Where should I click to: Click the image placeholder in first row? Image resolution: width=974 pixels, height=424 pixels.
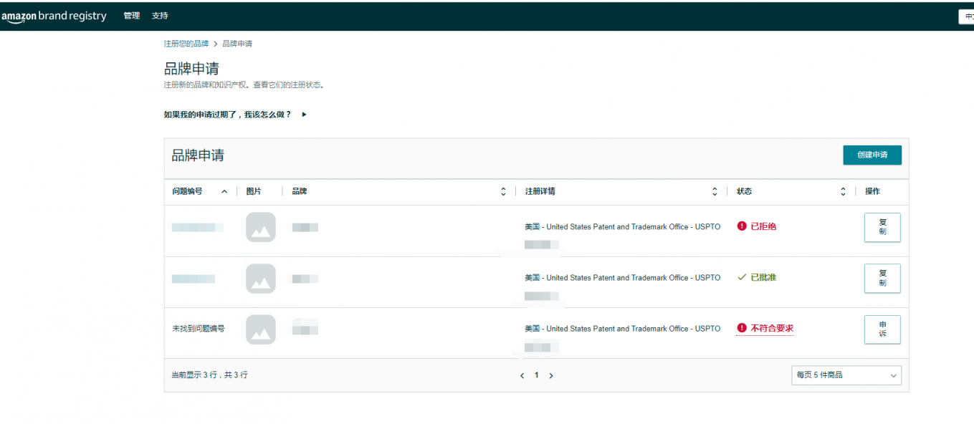click(x=260, y=228)
